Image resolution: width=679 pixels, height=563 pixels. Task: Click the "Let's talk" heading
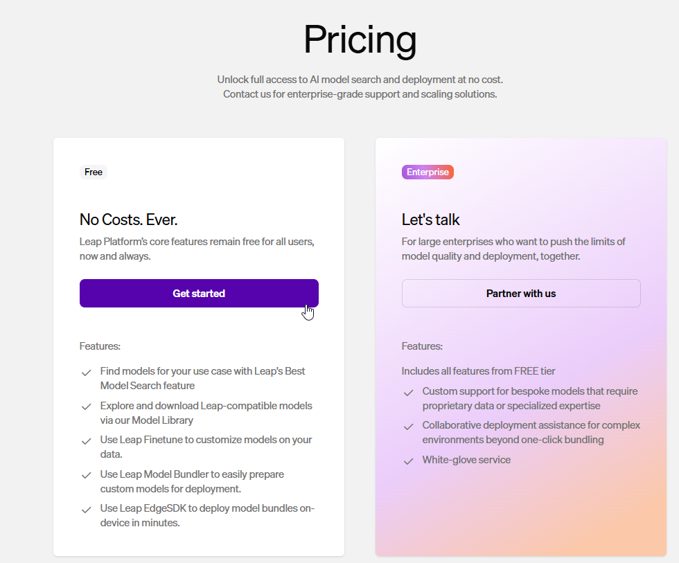tap(431, 220)
